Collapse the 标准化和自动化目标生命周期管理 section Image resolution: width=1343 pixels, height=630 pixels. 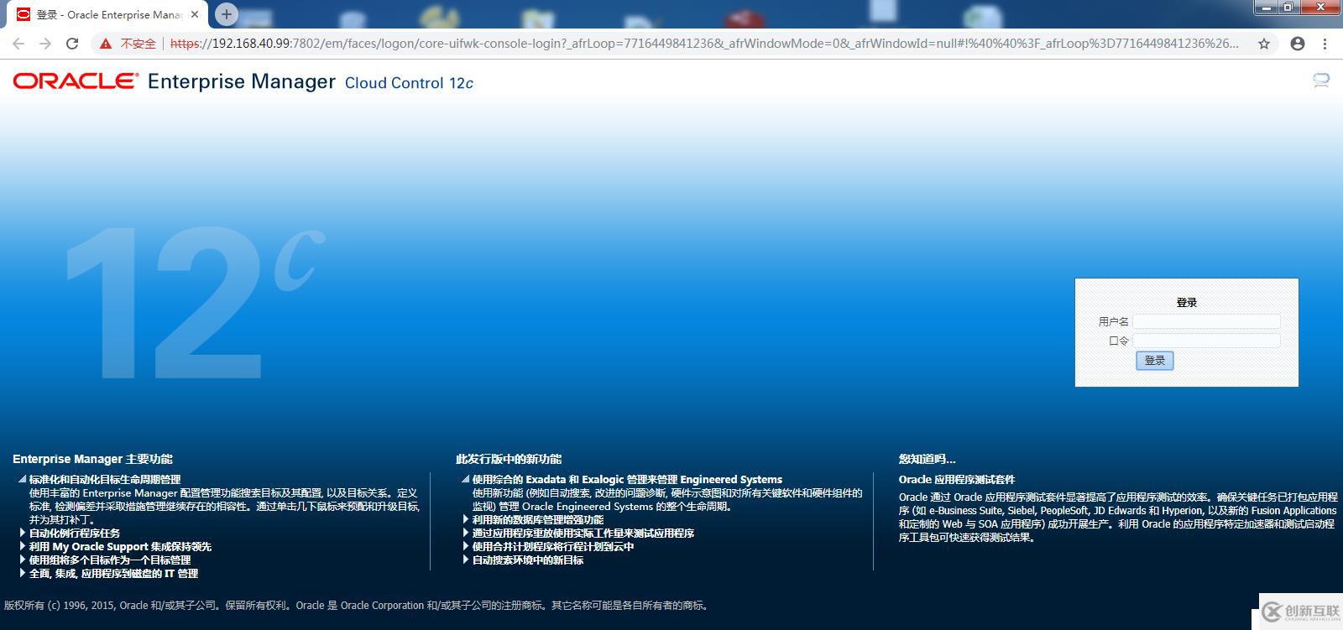pyautogui.click(x=23, y=480)
